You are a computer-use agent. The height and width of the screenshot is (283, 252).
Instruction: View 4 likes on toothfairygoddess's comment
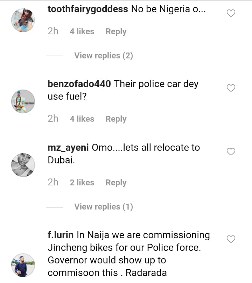click(x=82, y=31)
